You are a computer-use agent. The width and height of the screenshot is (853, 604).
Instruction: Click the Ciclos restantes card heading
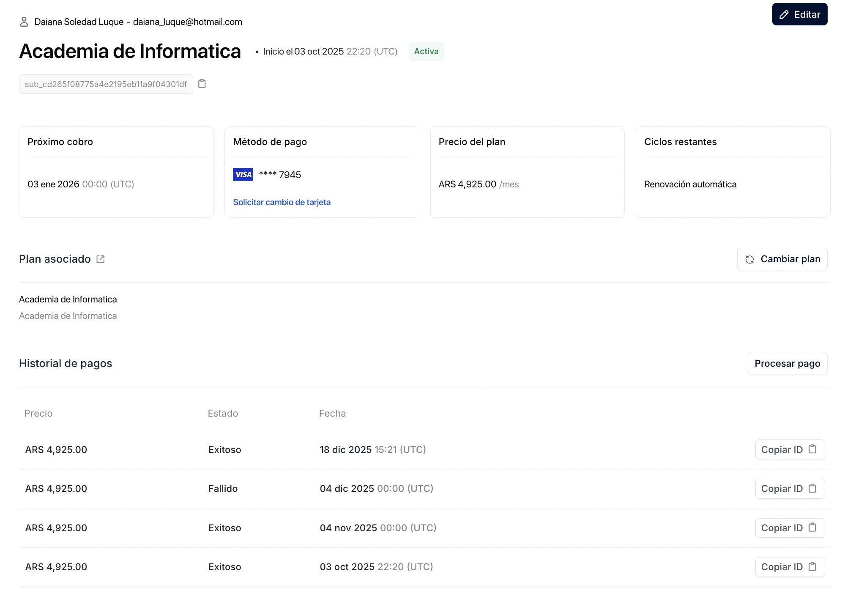click(x=681, y=142)
